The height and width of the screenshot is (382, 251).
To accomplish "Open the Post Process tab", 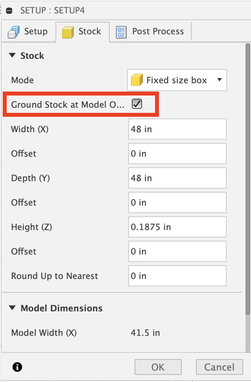I will pyautogui.click(x=150, y=32).
